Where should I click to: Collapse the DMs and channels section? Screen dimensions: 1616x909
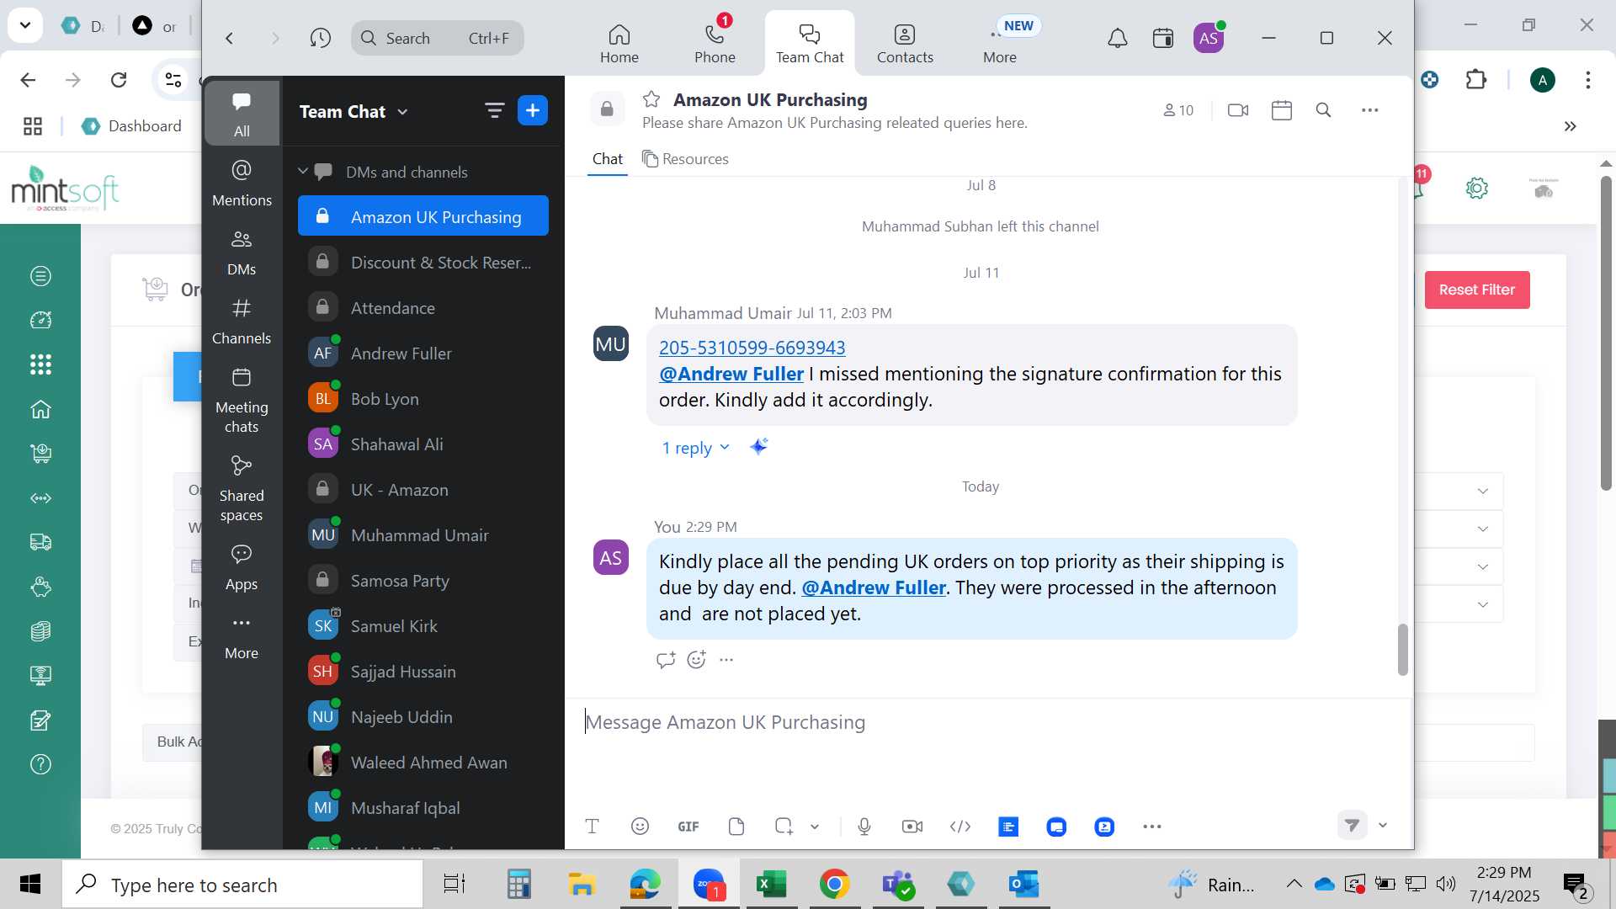pos(303,171)
